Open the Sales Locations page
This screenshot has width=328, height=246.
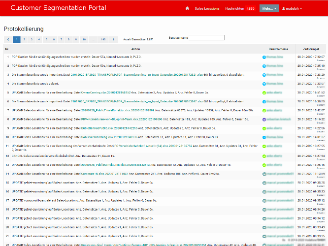coord(207,8)
